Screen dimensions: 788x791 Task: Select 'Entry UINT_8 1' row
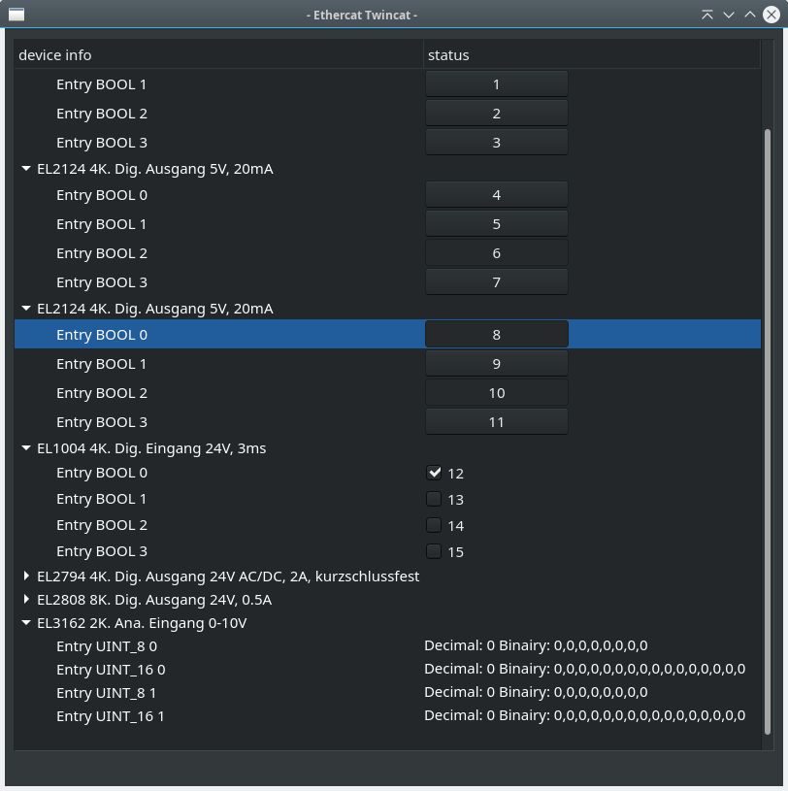(387, 692)
